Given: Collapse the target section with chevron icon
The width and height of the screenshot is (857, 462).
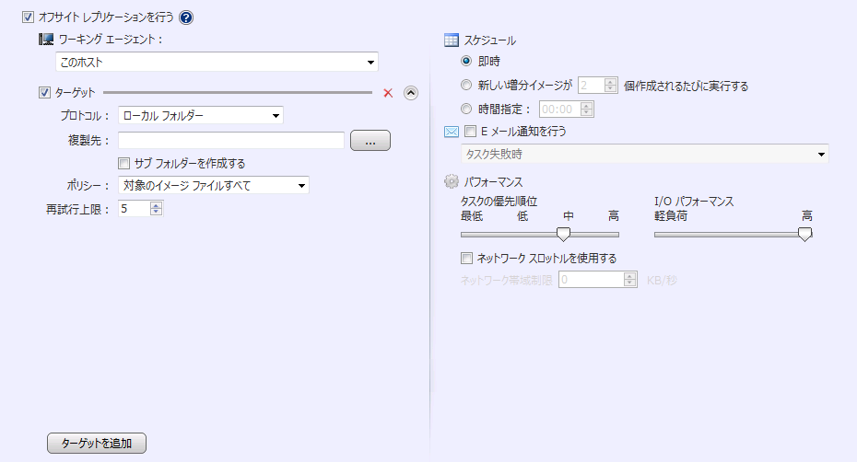Looking at the screenshot, I should 411,92.
